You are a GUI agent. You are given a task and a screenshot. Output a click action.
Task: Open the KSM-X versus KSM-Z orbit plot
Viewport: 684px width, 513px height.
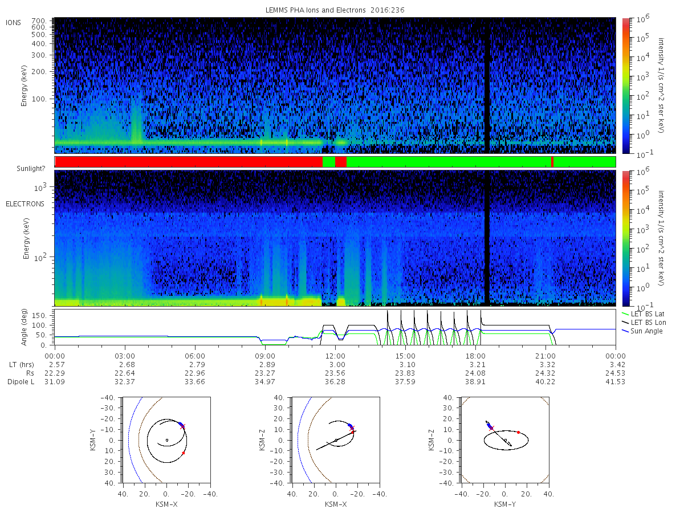coord(335,440)
